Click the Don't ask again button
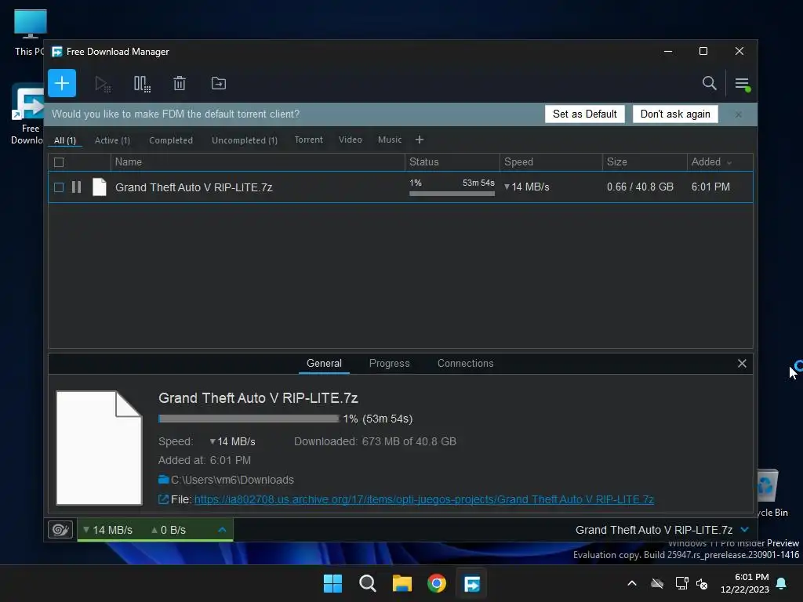Screen dimensions: 803x602 [675, 114]
